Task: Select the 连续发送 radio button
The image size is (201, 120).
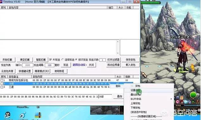Action: pyautogui.click(x=63, y=60)
